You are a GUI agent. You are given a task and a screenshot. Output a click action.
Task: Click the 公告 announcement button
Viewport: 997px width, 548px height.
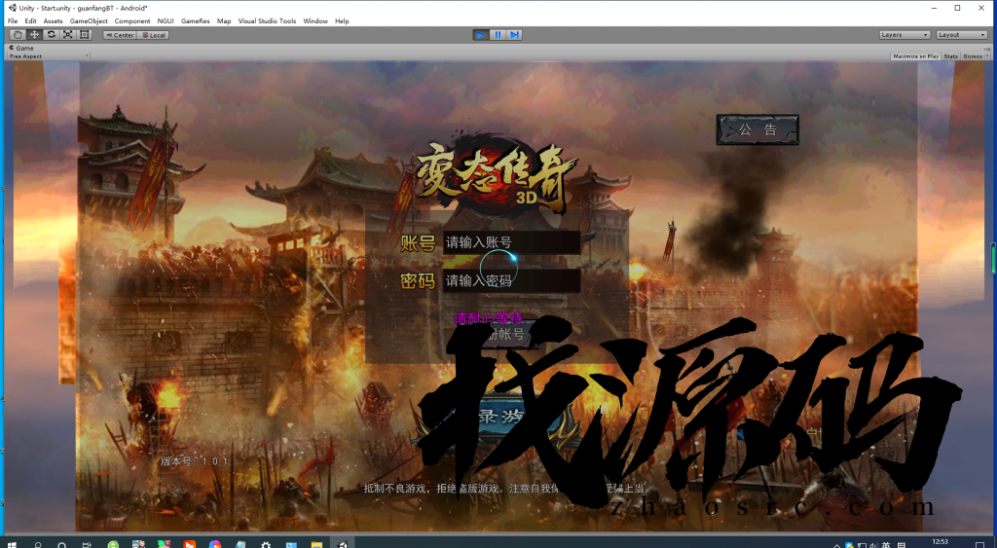(757, 129)
